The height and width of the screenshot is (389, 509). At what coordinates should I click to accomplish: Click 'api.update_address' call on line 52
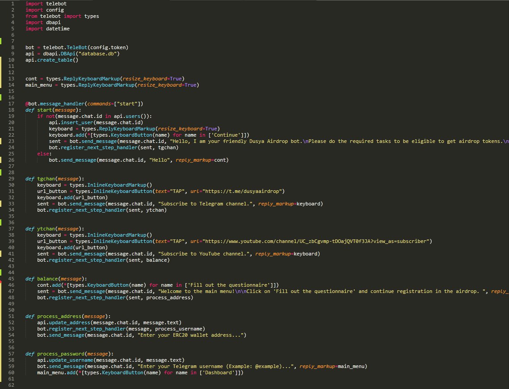[x=63, y=322]
